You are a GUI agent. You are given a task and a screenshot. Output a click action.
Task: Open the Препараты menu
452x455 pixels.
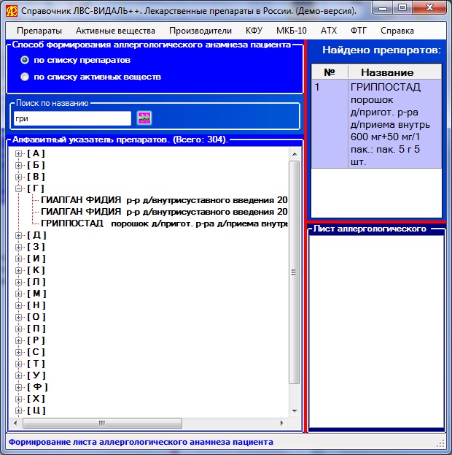pos(39,31)
